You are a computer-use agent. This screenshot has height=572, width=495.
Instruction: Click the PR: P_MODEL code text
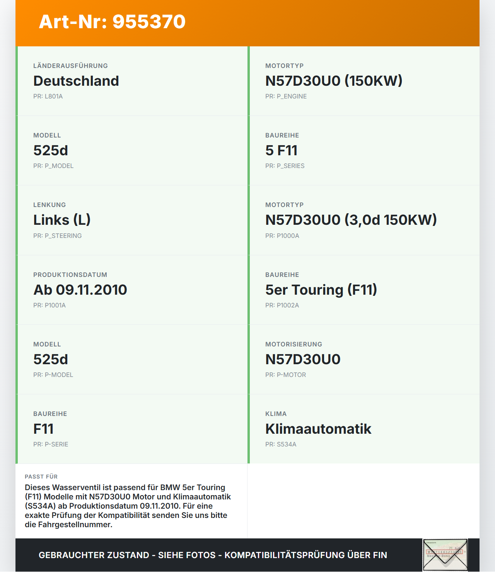point(53,166)
